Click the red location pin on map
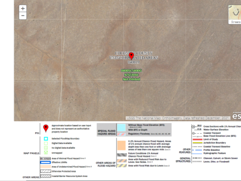Image resolution: width=241 pixels, height=181 pixels. [132, 56]
